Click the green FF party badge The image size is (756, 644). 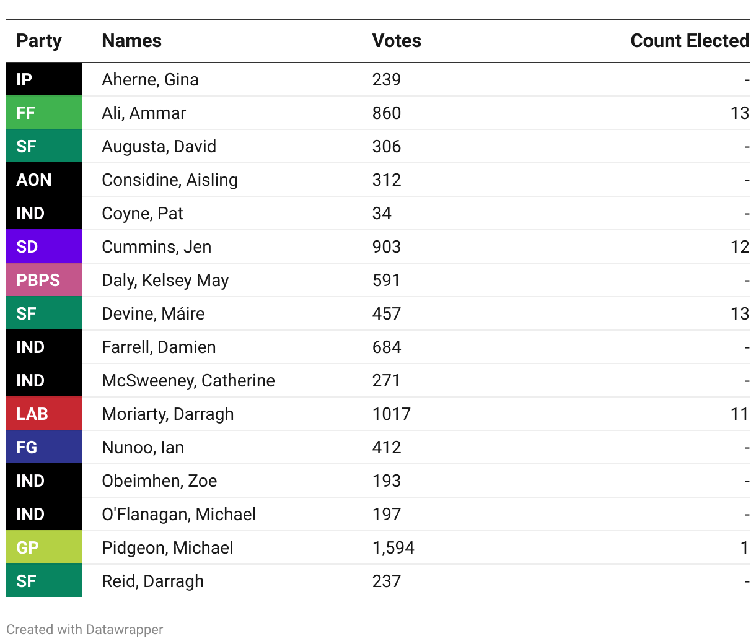coord(43,113)
